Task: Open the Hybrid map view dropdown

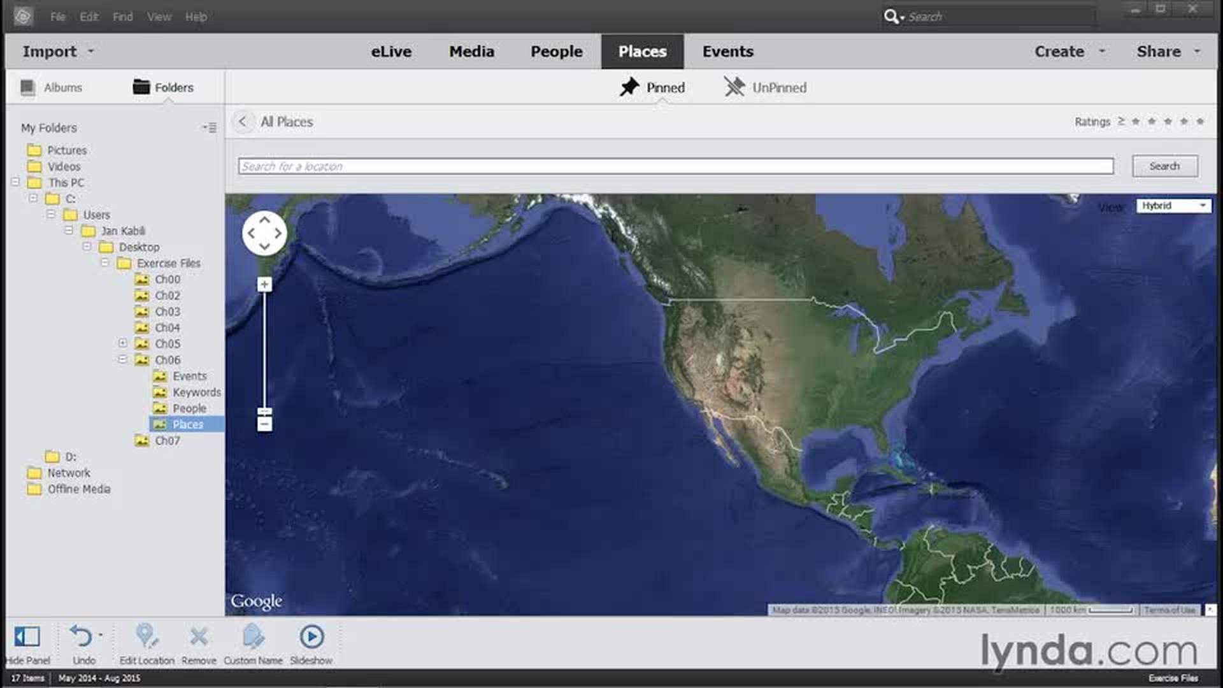Action: click(1173, 206)
